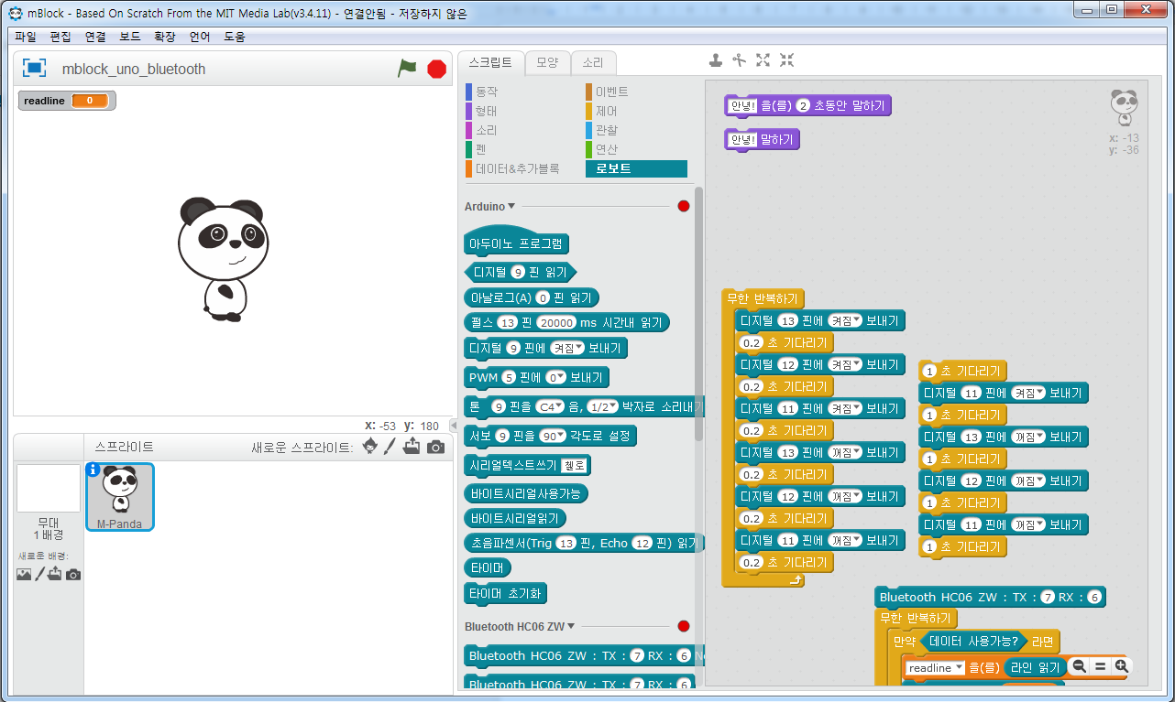Click the 시리얼텍스트쓰기 text field 헬로
1175x702 pixels.
574,465
